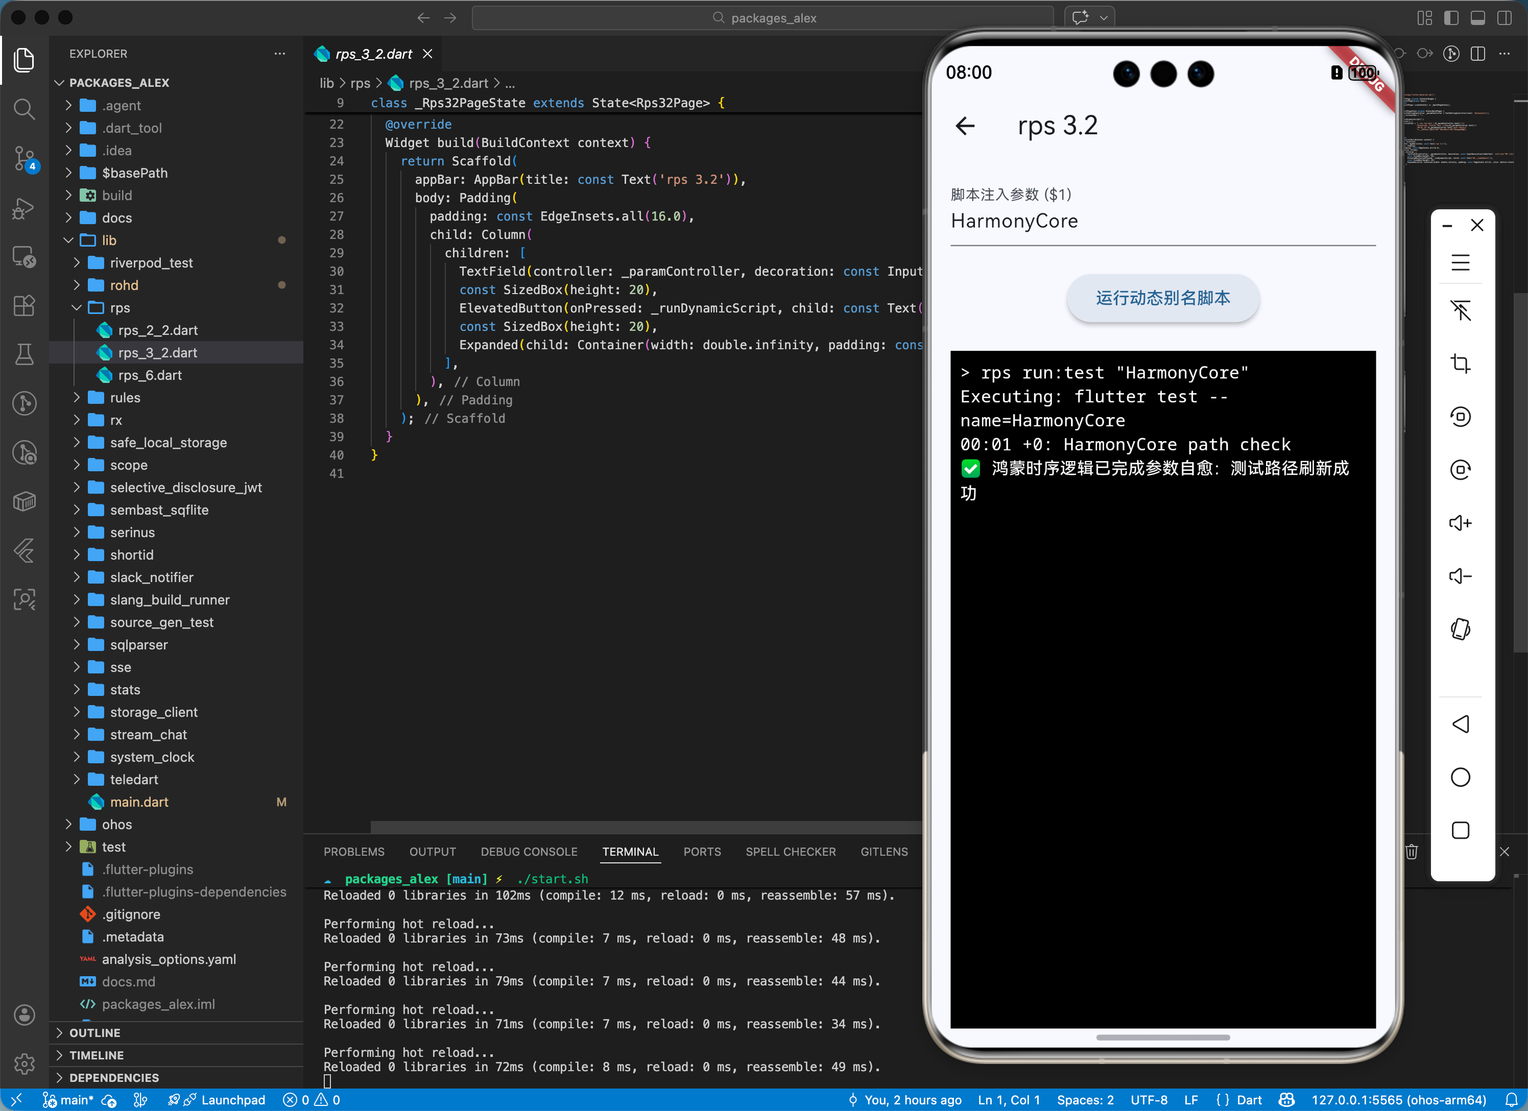The width and height of the screenshot is (1528, 1111).
Task: Click the emulator volume up icon
Action: point(1460,523)
